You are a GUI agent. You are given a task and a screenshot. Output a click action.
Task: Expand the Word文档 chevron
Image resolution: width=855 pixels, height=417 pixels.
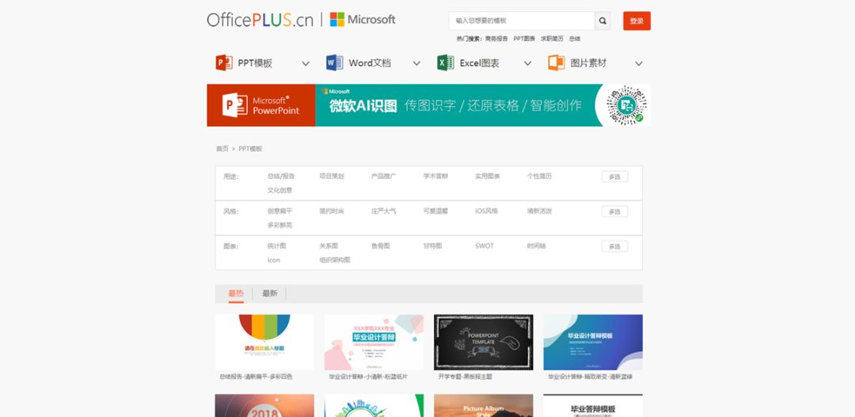[416, 64]
